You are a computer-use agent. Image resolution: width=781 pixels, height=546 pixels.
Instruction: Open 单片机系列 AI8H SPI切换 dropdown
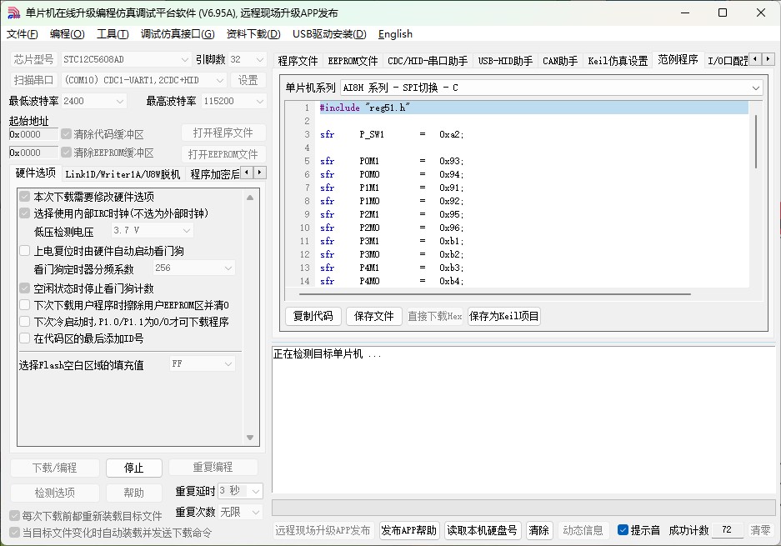552,88
